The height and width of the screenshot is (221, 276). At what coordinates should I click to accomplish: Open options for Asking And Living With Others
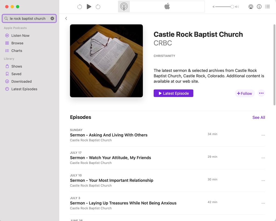pos(263,135)
